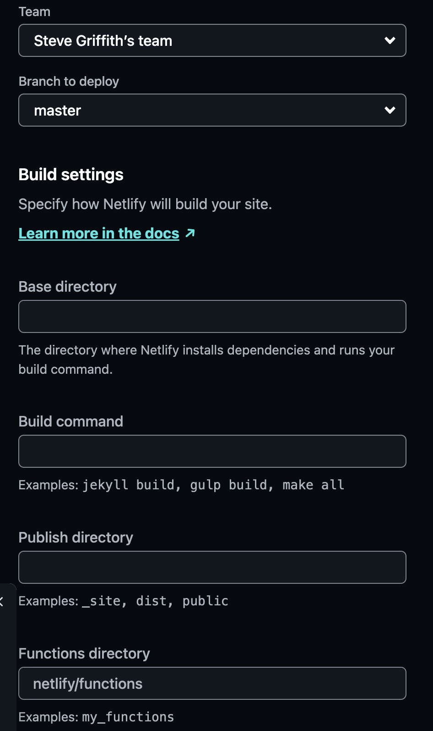
Task: Click the netlify/functions text in its field
Action: click(x=87, y=683)
